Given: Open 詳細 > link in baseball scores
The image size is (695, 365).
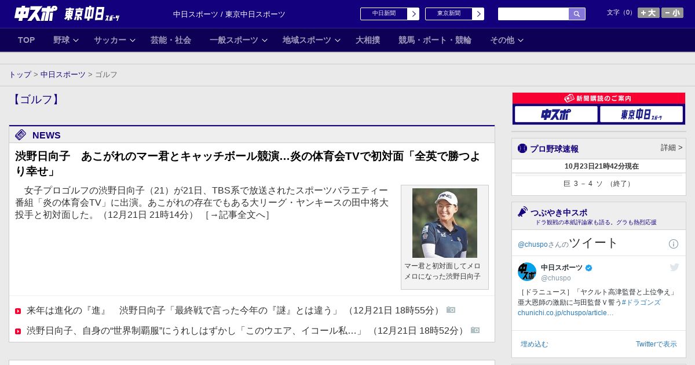Looking at the screenshot, I should click(x=671, y=148).
